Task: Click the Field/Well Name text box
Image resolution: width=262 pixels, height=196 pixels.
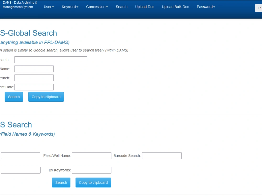Action: 91,155
